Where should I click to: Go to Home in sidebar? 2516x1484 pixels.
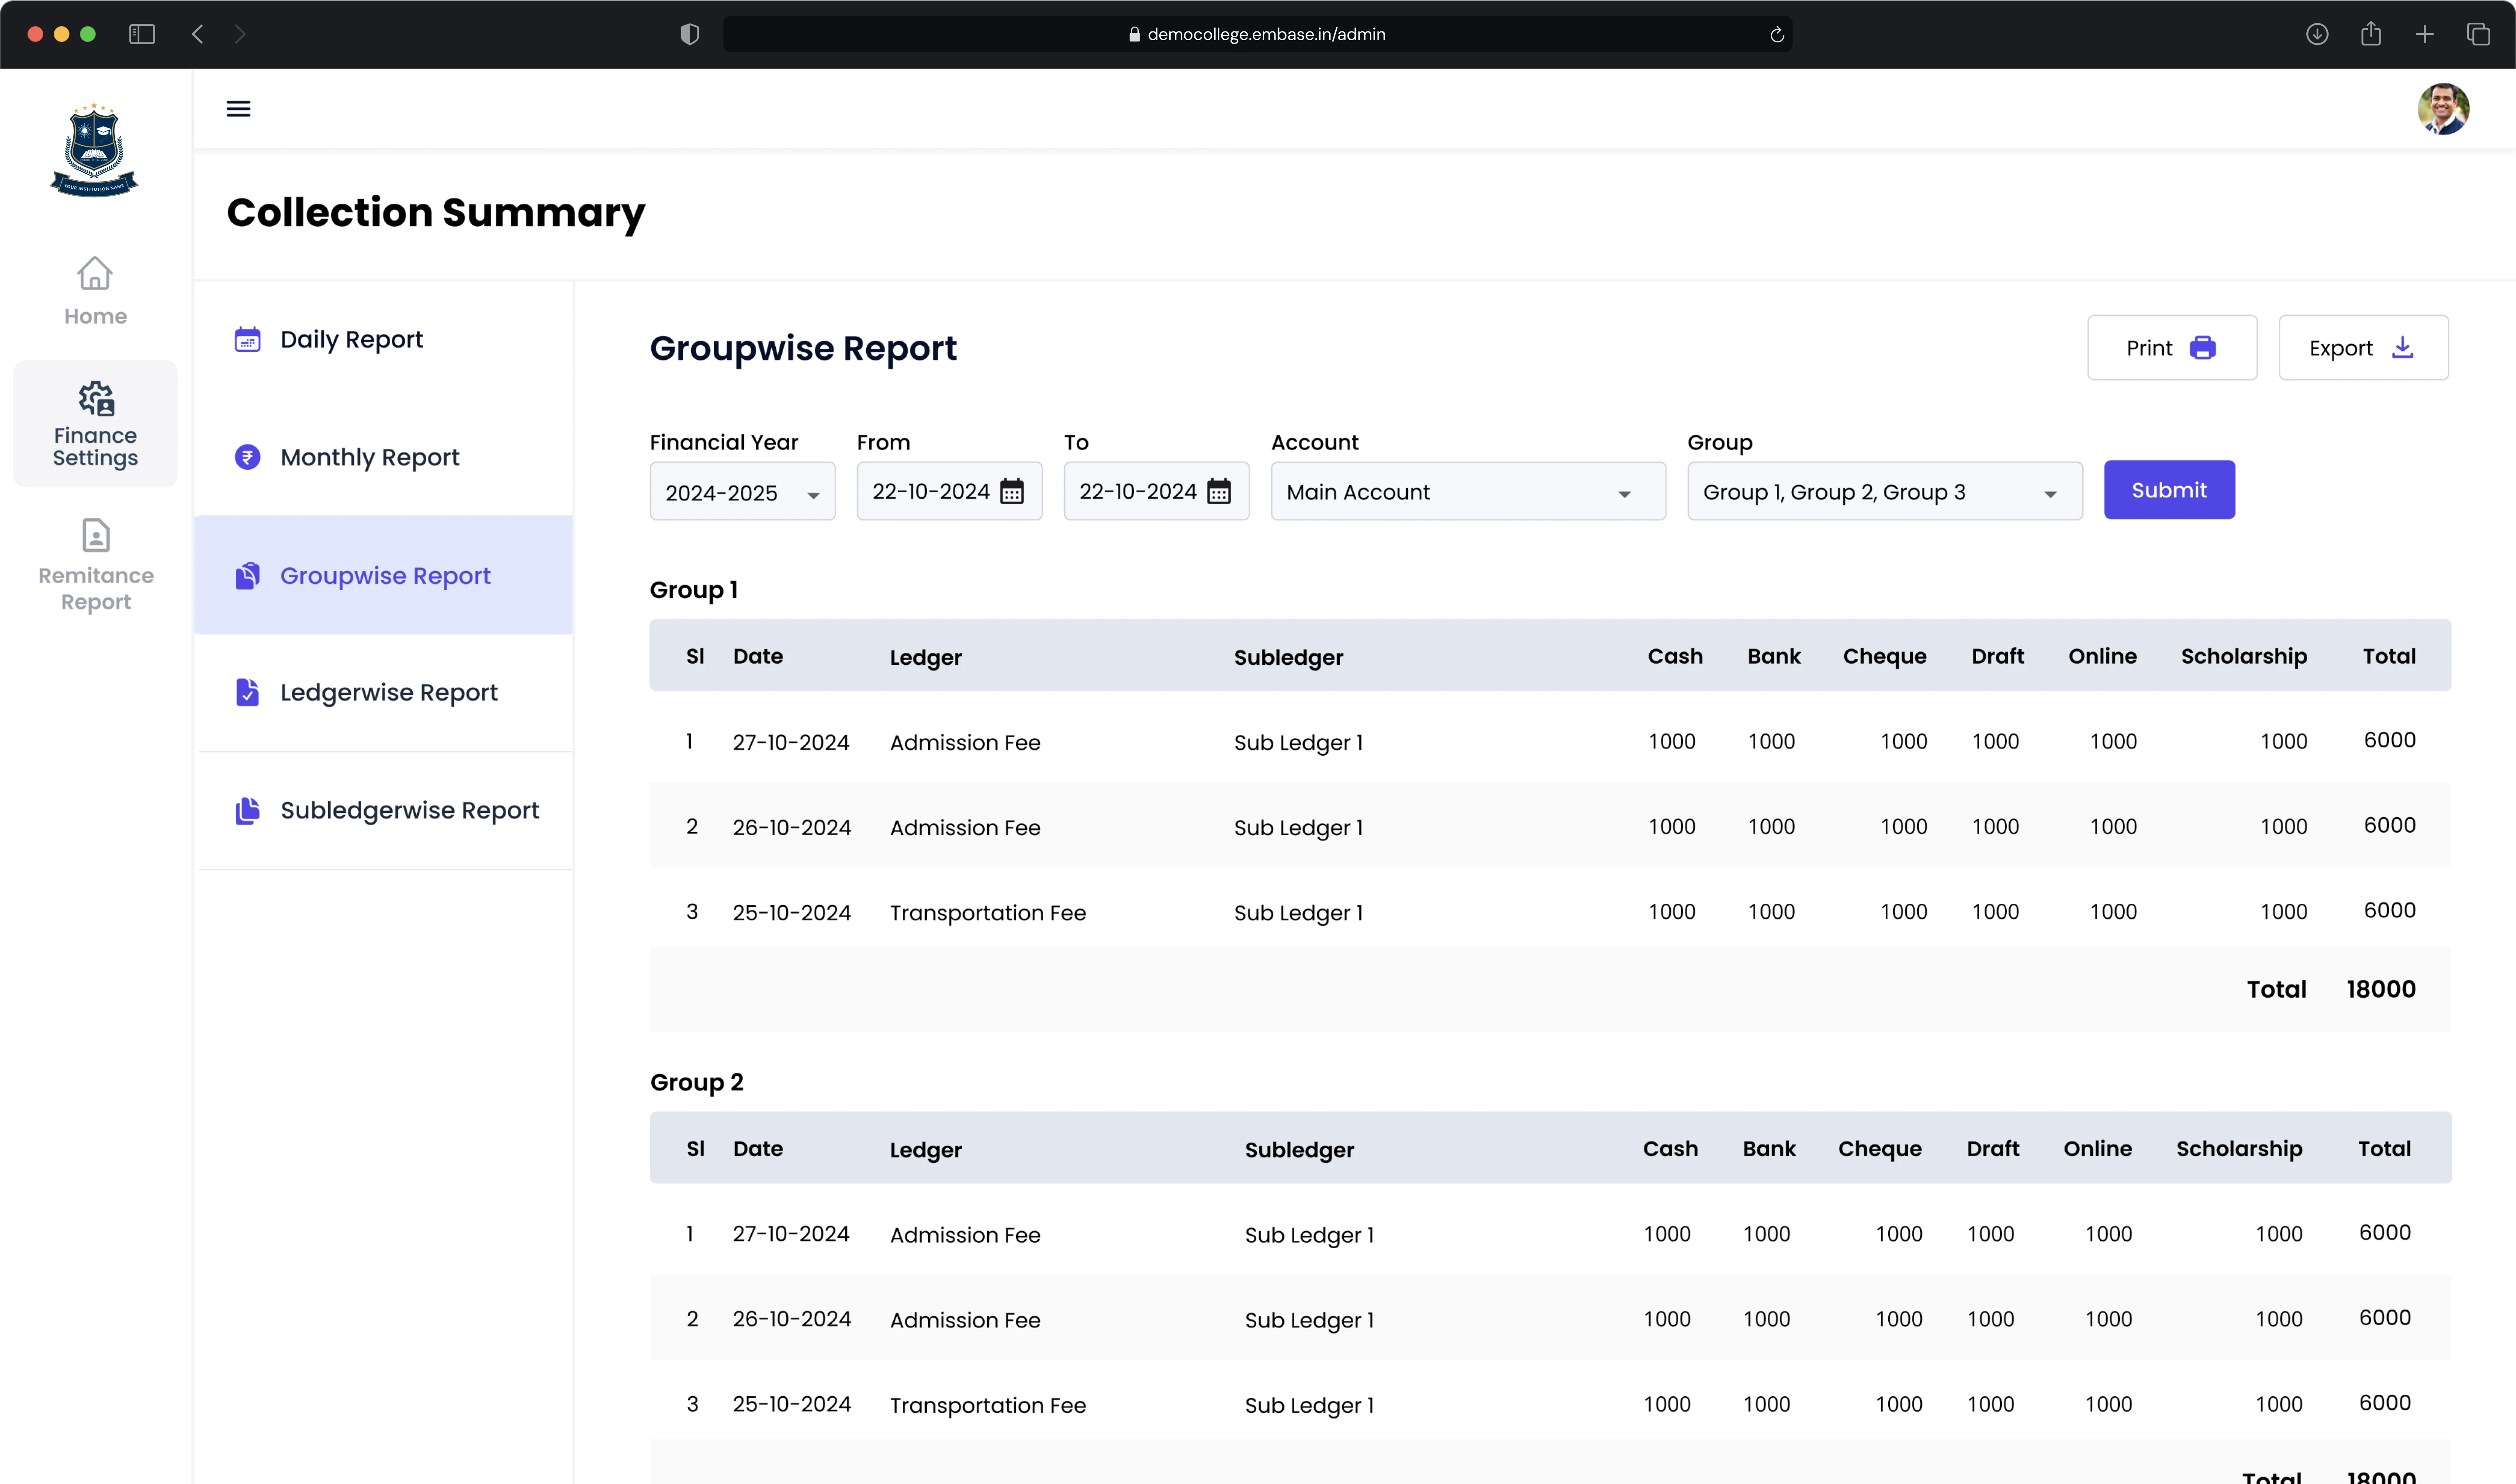point(95,291)
